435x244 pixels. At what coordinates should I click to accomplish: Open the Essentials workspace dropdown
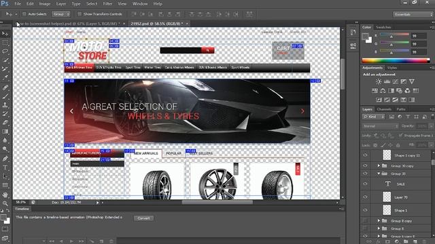413,14
